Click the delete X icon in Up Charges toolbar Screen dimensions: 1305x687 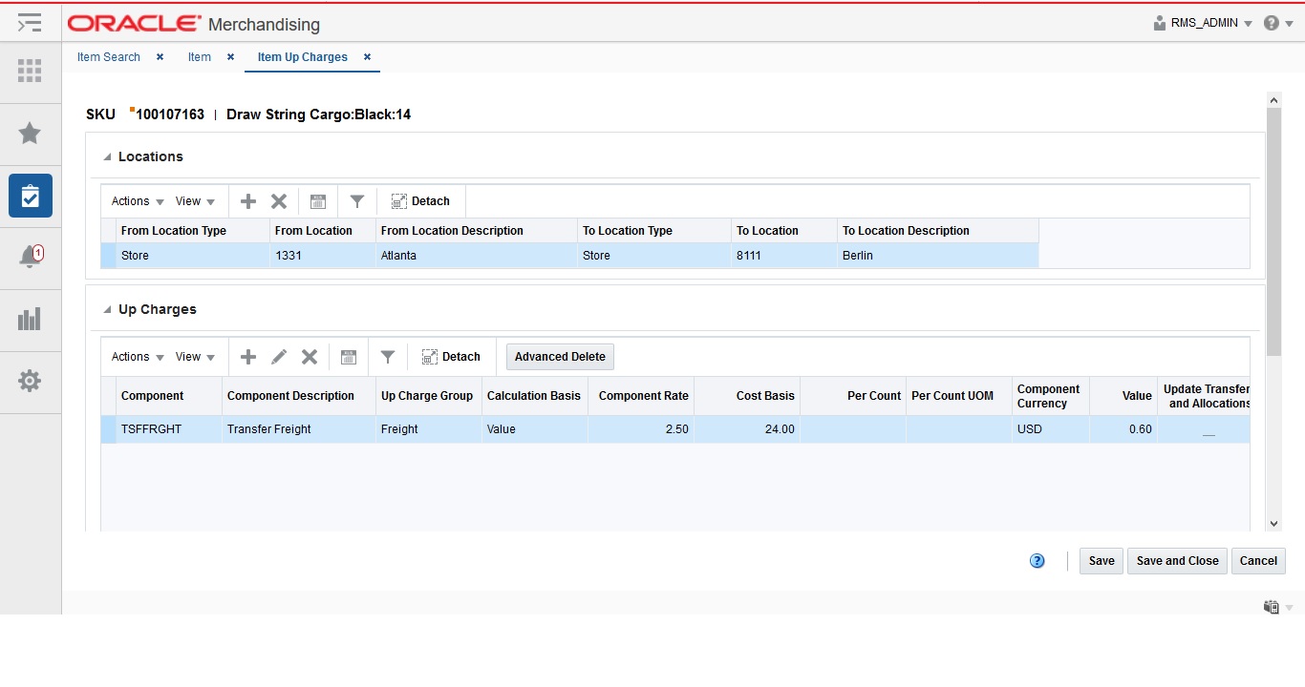coord(310,357)
